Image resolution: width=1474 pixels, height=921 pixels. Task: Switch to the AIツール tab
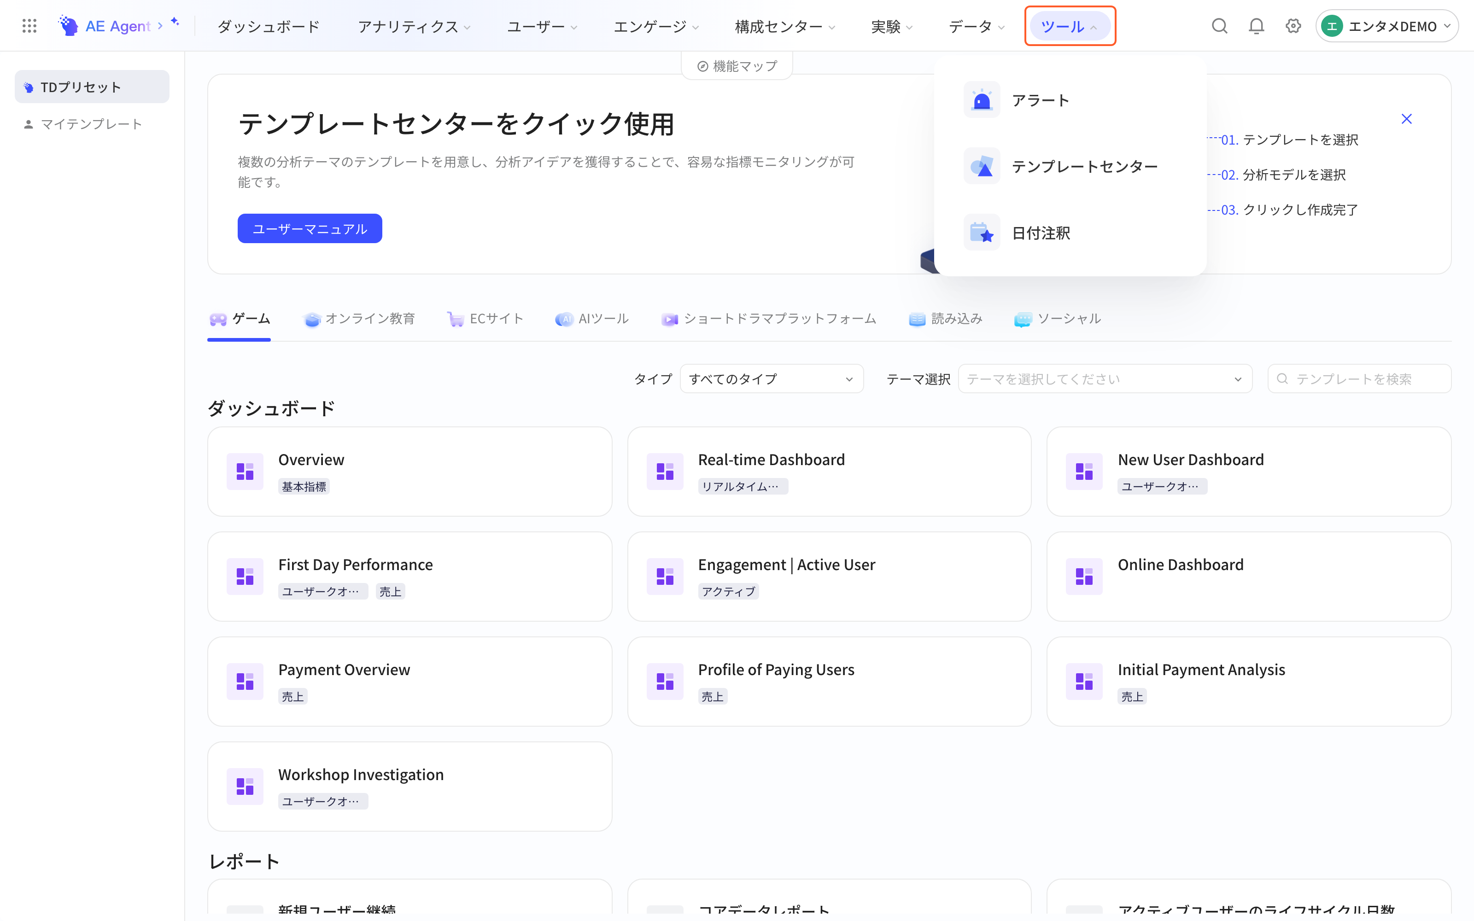click(592, 319)
